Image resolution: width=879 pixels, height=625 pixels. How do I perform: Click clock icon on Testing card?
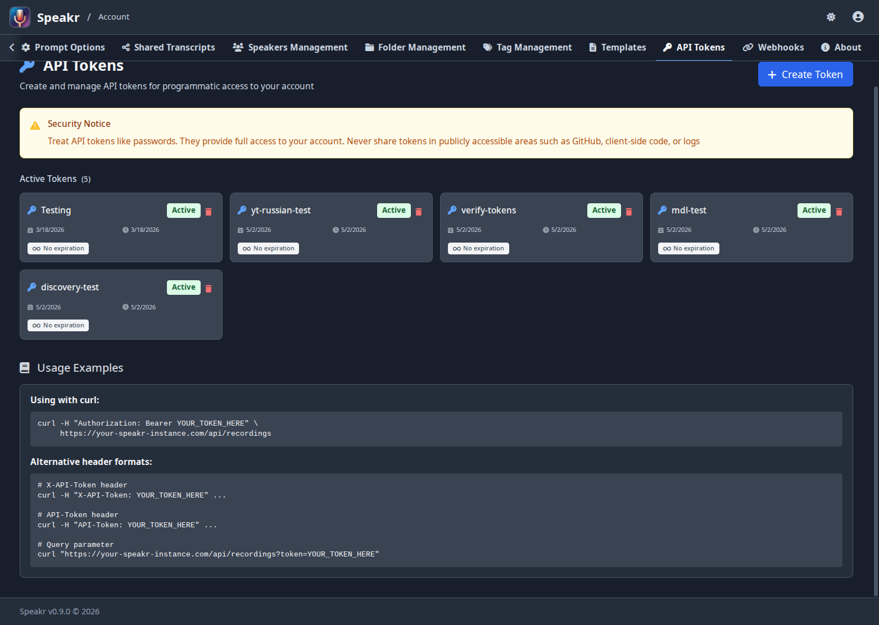[125, 230]
